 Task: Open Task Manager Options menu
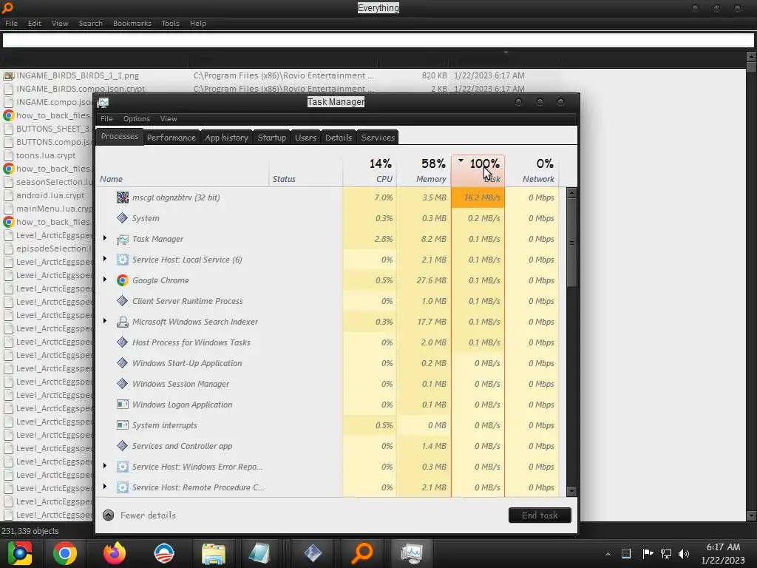coord(136,119)
